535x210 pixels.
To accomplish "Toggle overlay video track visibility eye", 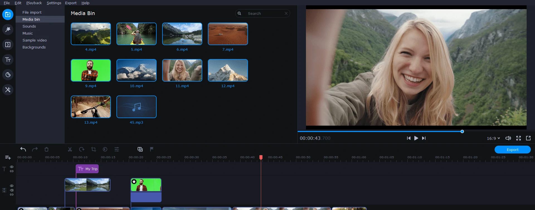I will 12,186.
